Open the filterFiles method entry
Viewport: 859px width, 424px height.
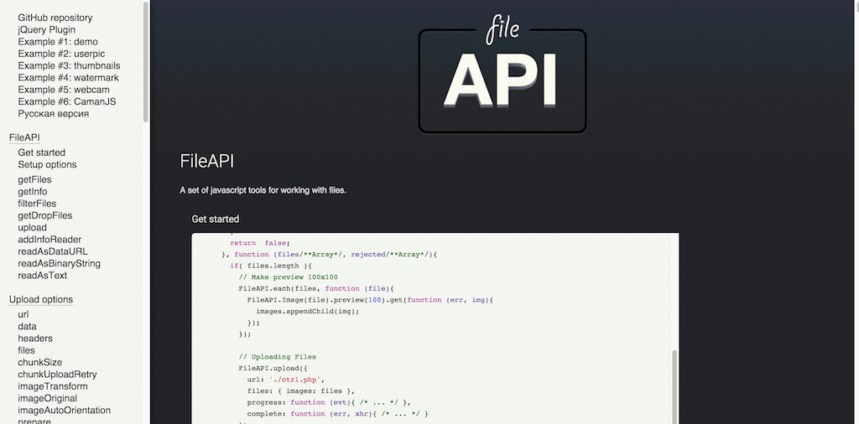(37, 204)
